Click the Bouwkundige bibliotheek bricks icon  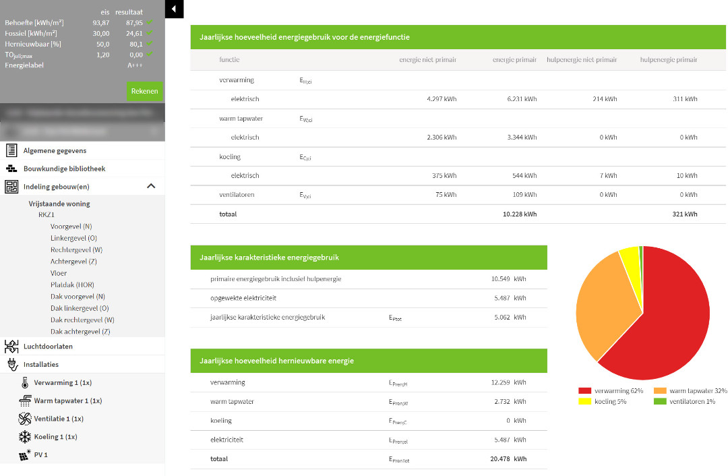[x=11, y=169]
